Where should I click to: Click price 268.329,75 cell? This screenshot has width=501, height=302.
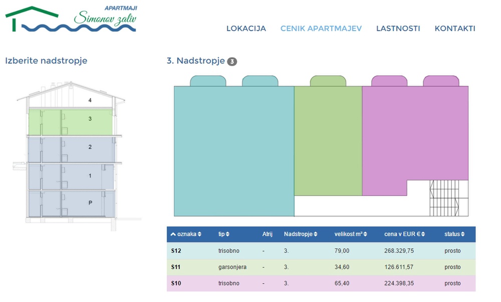click(x=399, y=251)
